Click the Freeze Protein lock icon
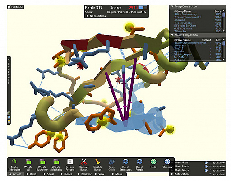Image resolution: width=231 pixels, height=181 pixels. (x=70, y=162)
